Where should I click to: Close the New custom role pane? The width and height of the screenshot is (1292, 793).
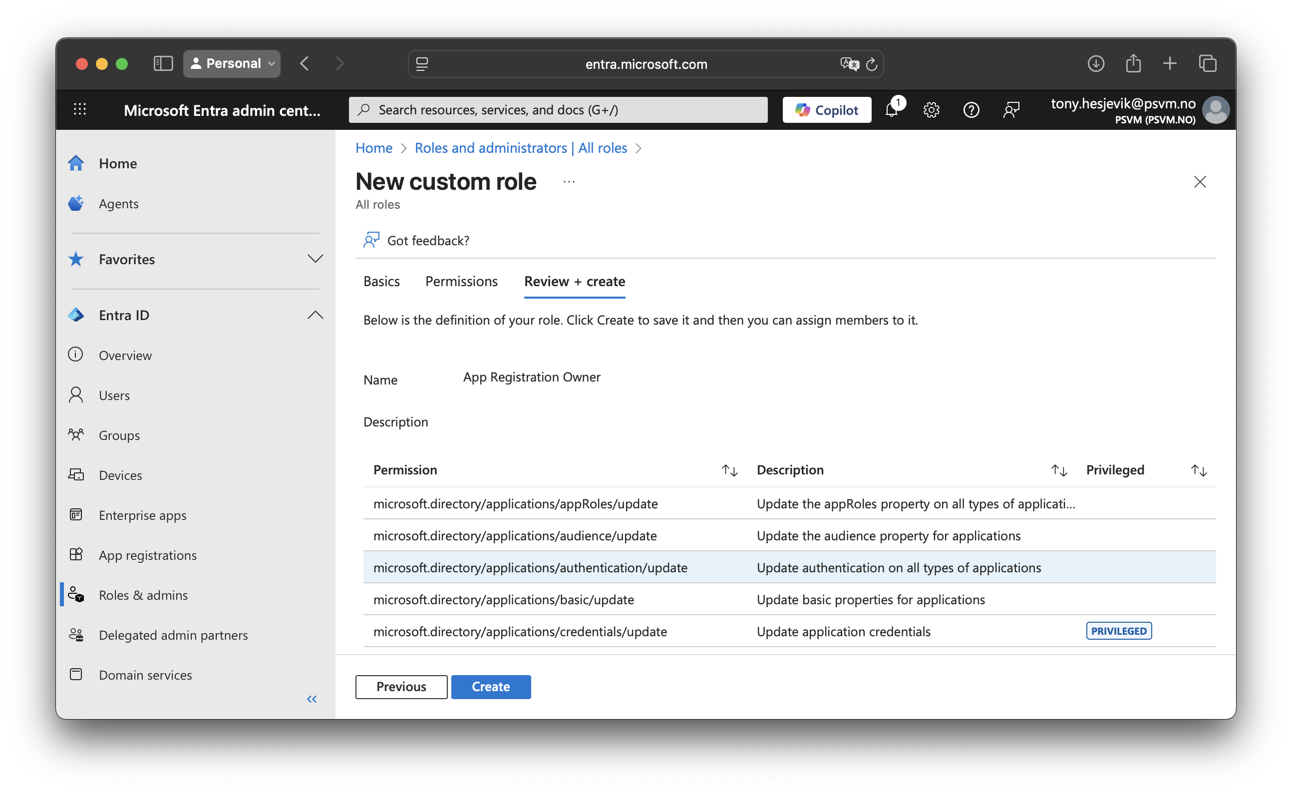tap(1200, 181)
